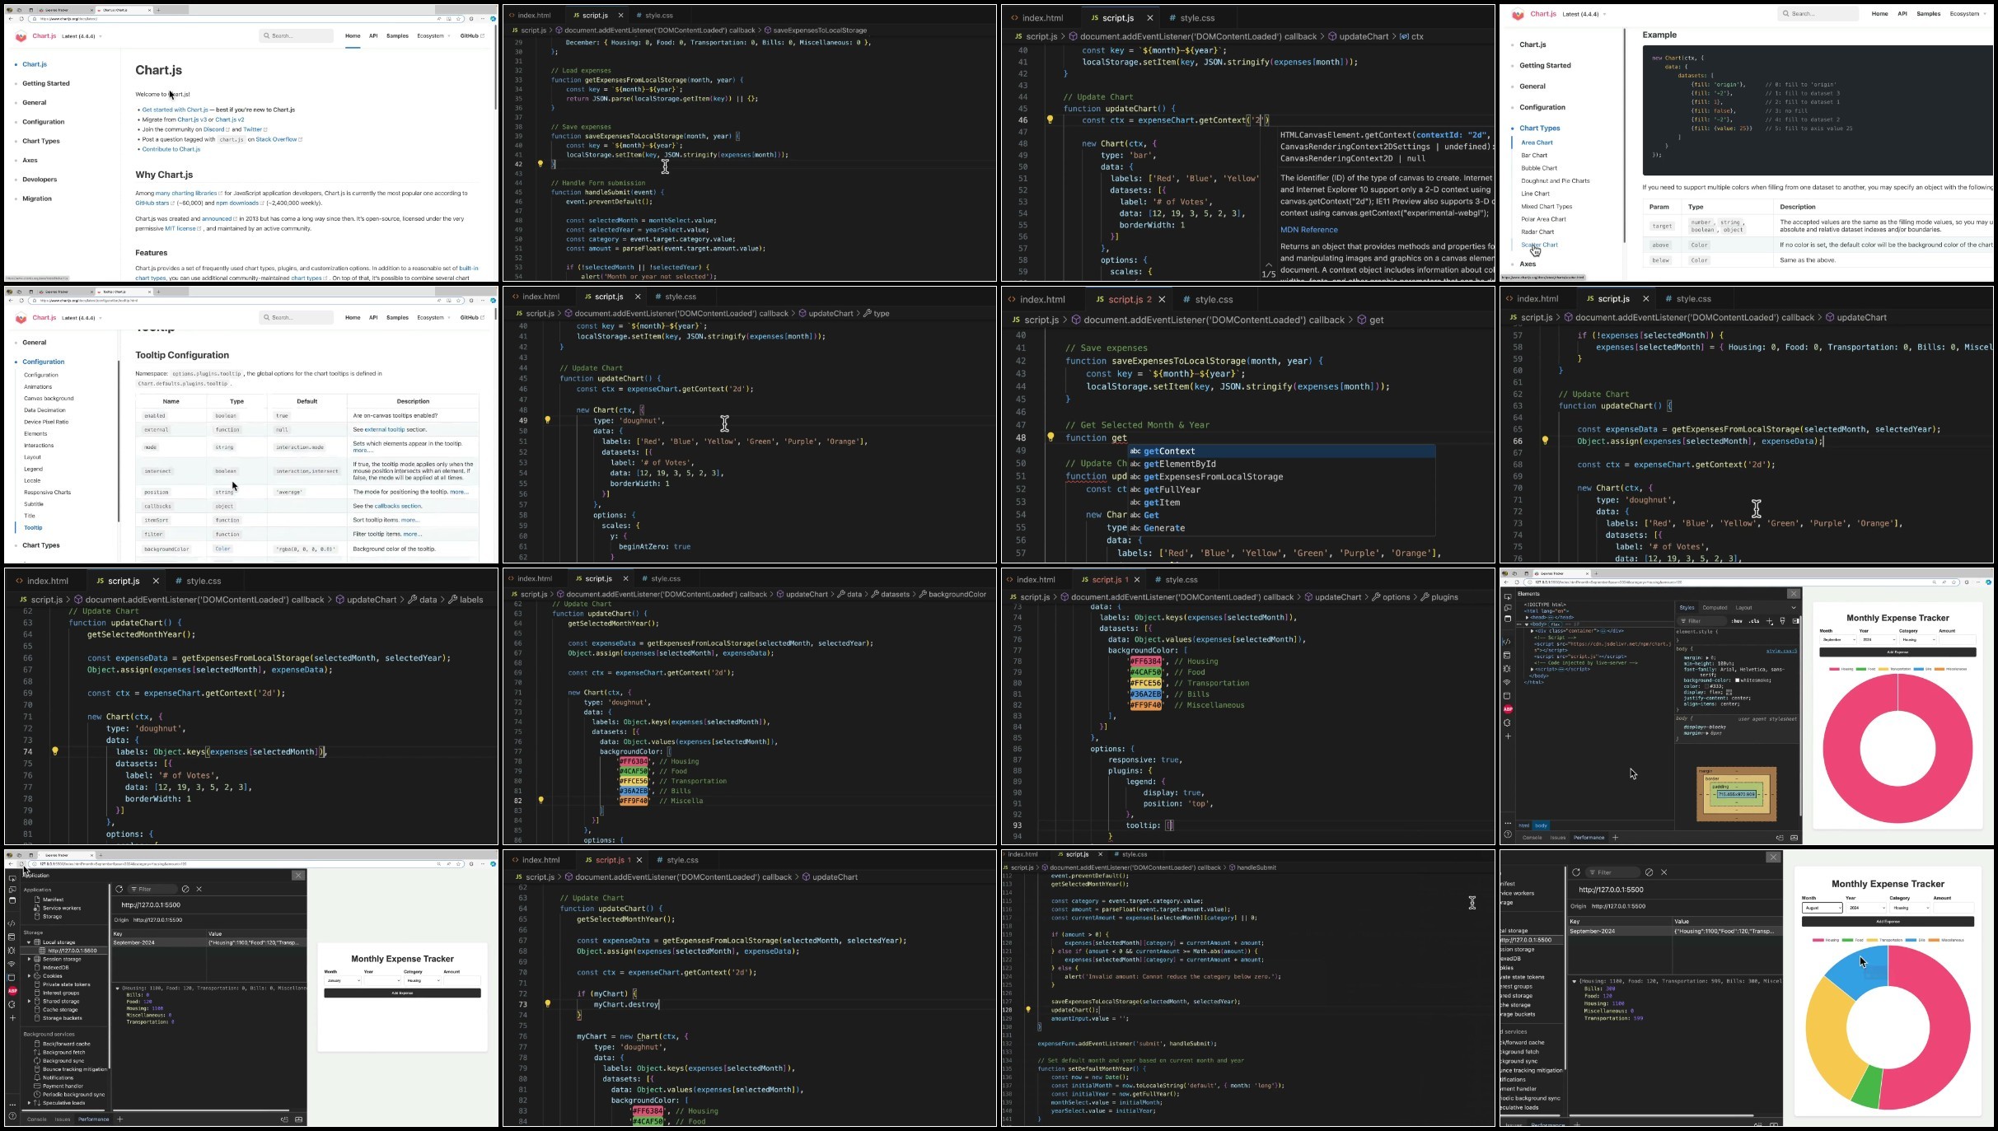
Task: Open Year dropdown in empty-tracker frame
Action: pyautogui.click(x=381, y=981)
